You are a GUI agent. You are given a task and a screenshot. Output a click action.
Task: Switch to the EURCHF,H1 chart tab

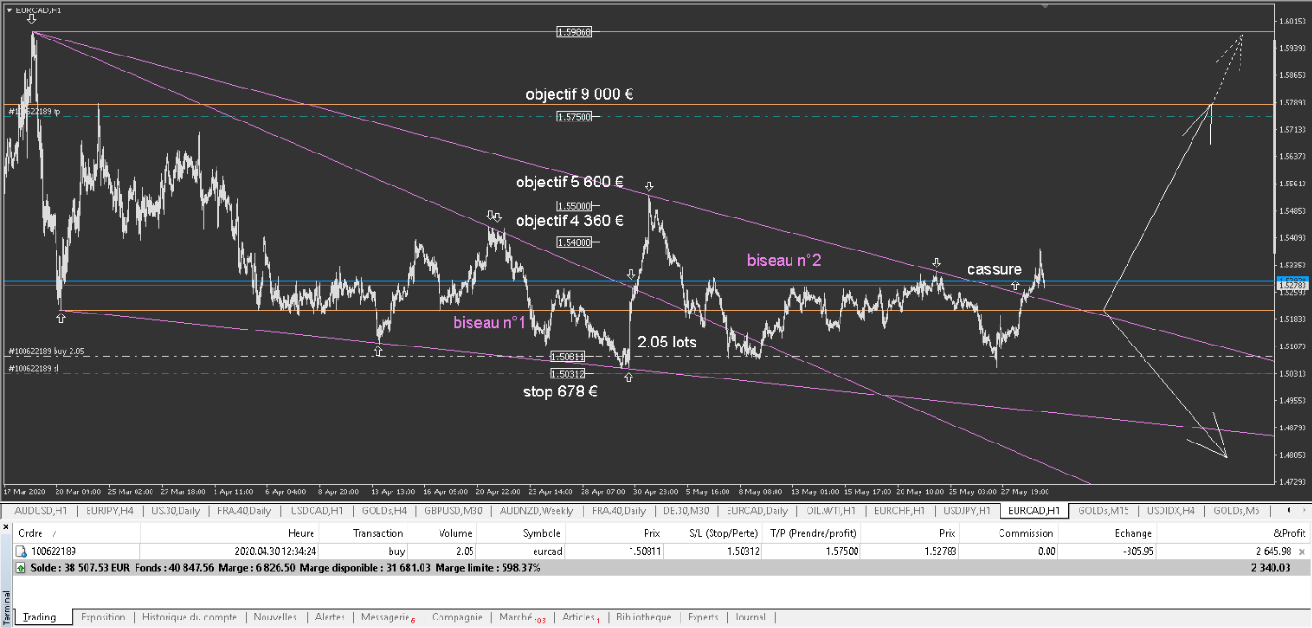pyautogui.click(x=902, y=510)
